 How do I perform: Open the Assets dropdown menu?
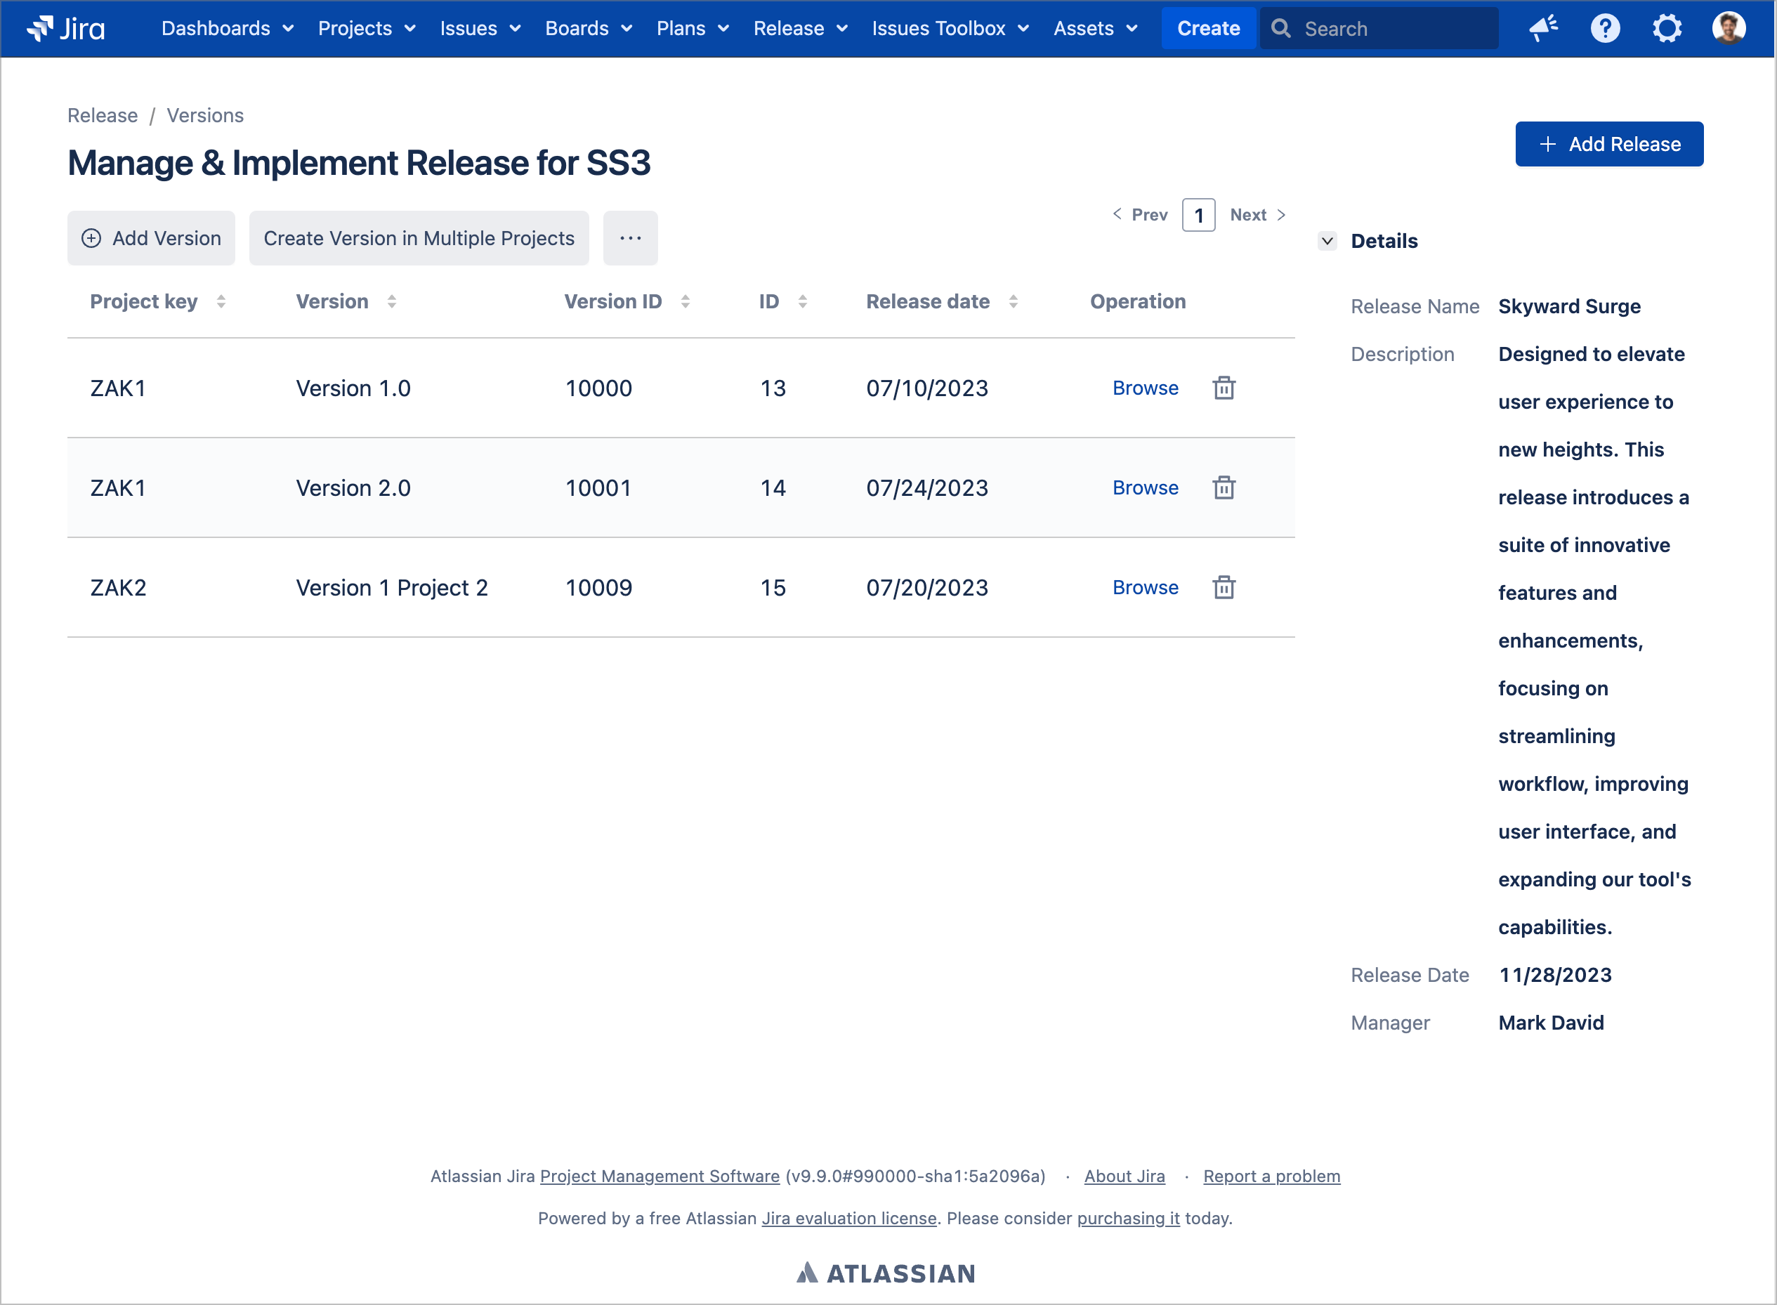1096,28
